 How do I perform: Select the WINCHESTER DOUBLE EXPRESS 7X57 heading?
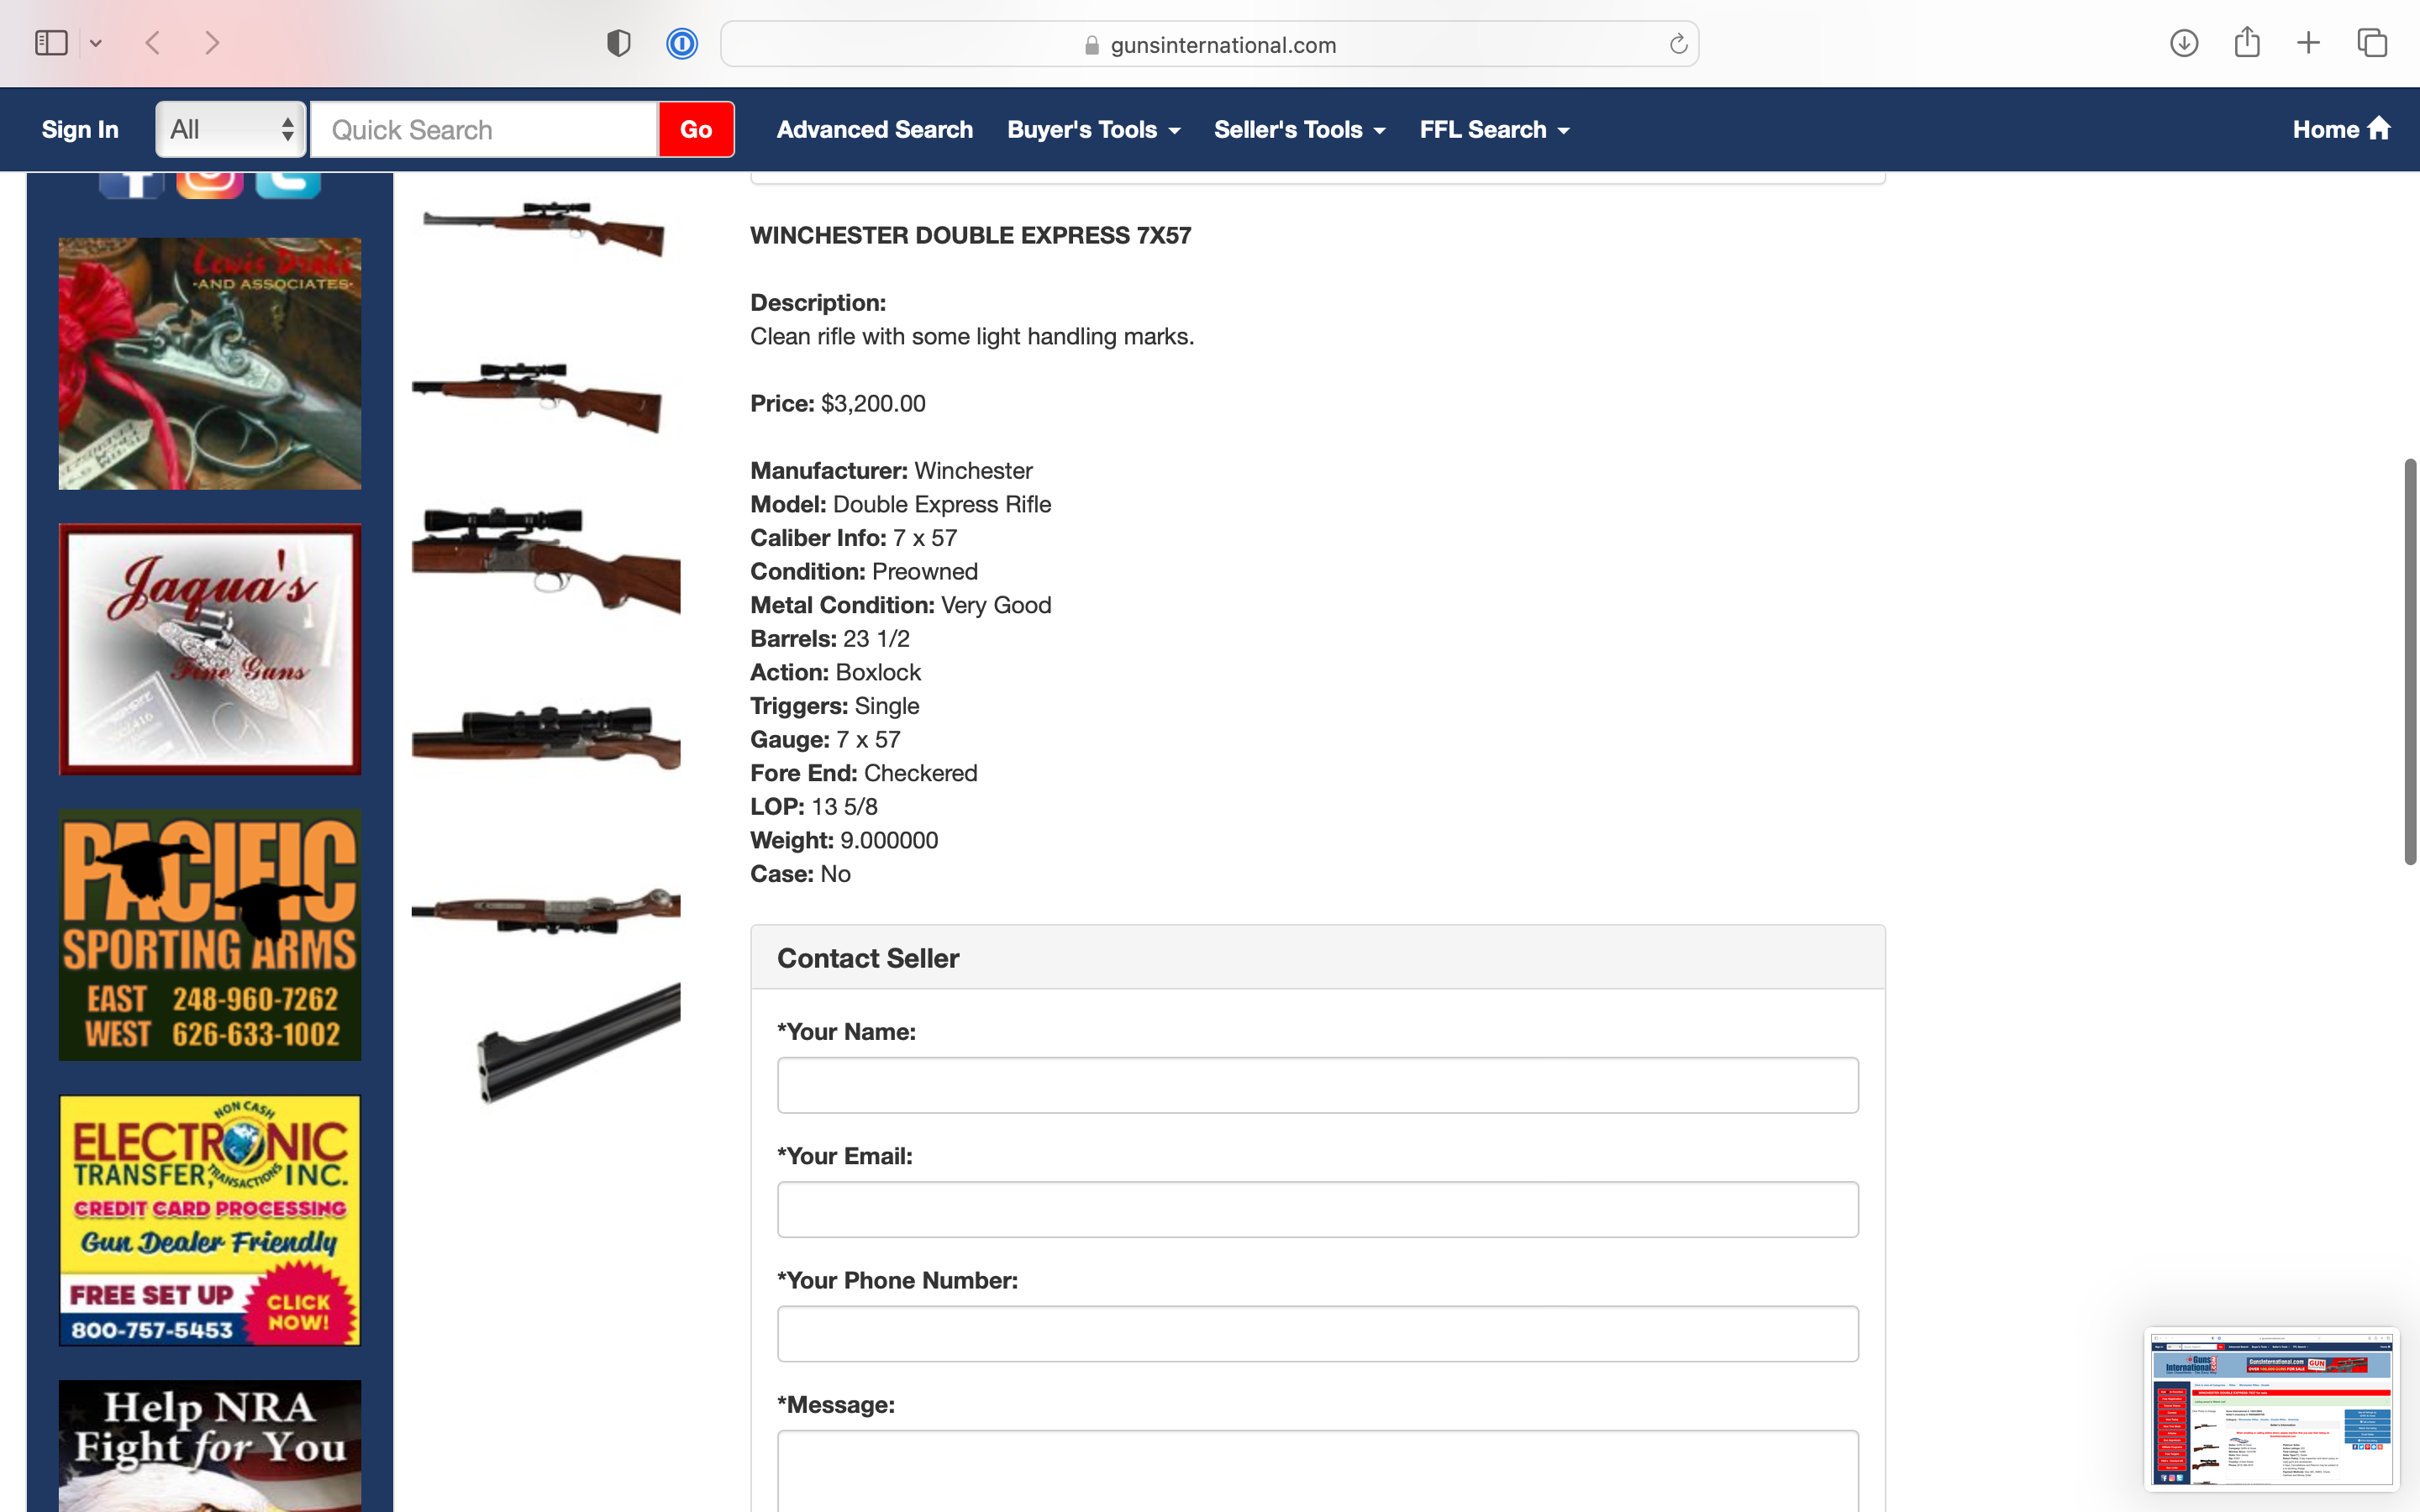(x=970, y=235)
